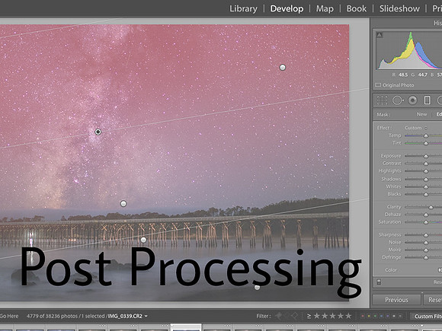
Task: Select the gradient pin just above the horizon
Action: pos(123,203)
